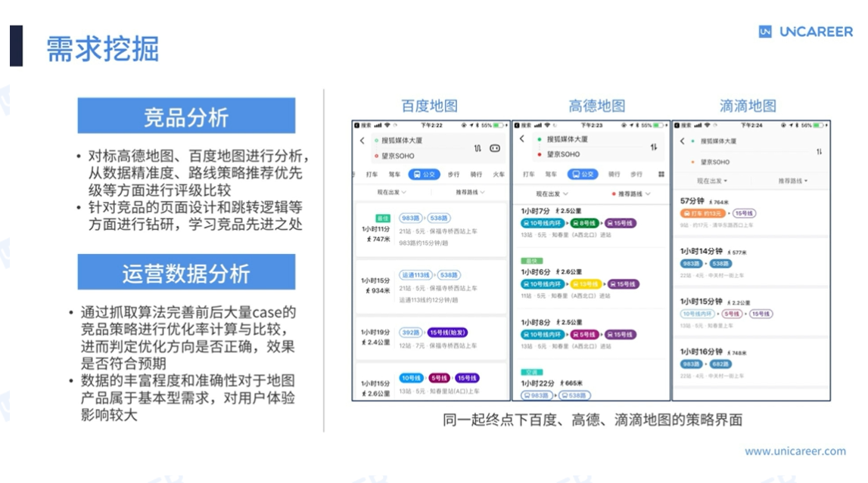Screen dimensions: 868x483
Task: Open the grid icon in 高德地图 tab row
Action: coord(661,174)
